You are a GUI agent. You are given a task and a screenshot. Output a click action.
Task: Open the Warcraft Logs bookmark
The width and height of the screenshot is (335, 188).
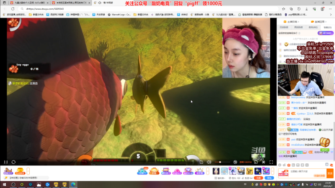(119, 15)
